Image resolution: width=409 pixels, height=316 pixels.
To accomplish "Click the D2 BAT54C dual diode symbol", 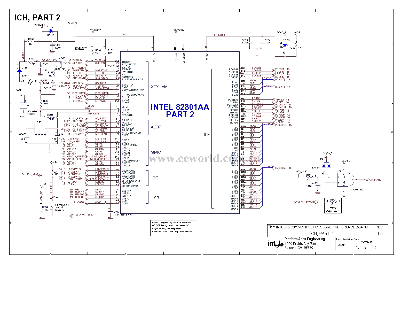I will pos(326,165).
